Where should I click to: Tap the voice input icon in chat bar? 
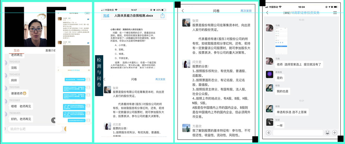(268, 133)
